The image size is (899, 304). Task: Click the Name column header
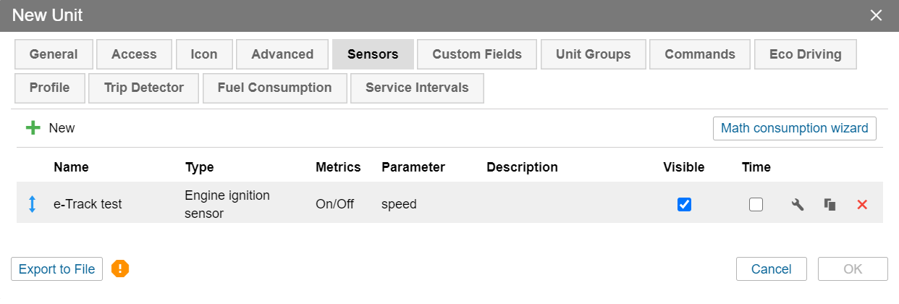71,167
